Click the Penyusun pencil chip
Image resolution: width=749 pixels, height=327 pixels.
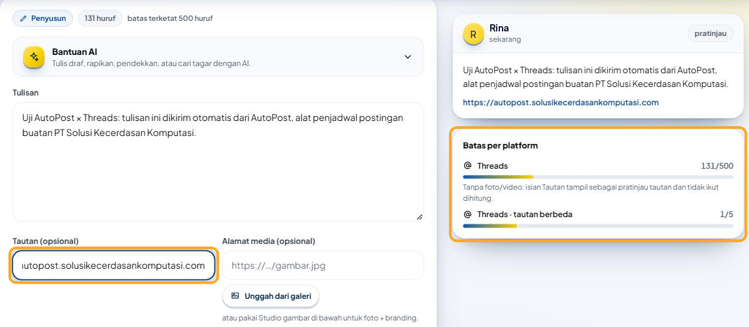click(42, 19)
